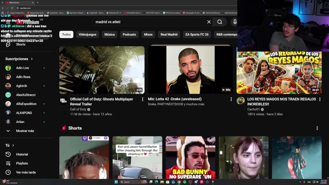This screenshot has width=329, height=185.
Task: Expand the subscriptions list with Mostrar más
Action: pyautogui.click(x=25, y=131)
